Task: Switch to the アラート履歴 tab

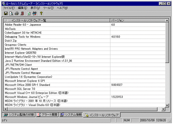Action: tap(47, 115)
